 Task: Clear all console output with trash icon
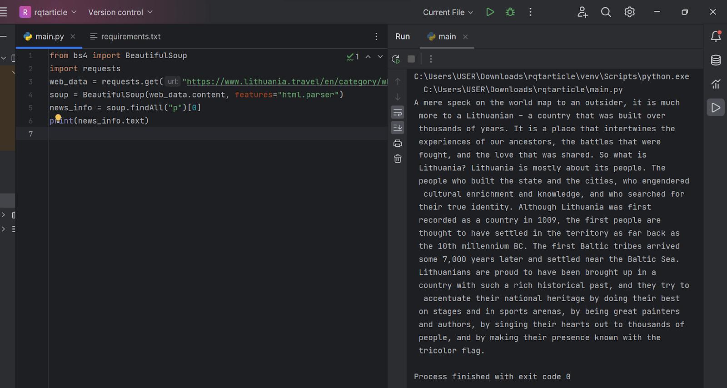point(398,159)
